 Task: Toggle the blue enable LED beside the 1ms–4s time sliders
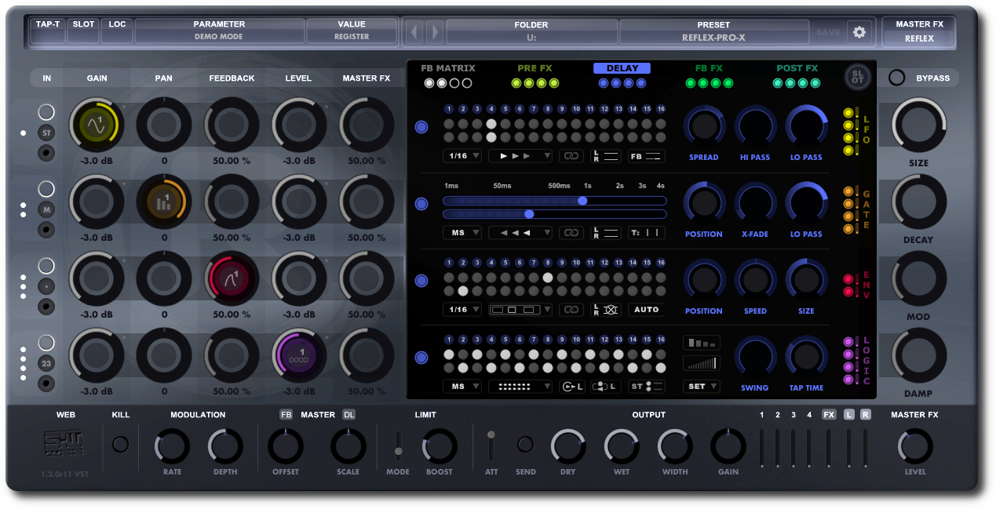(x=421, y=204)
